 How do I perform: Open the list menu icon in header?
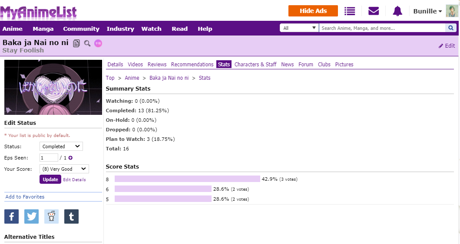[350, 11]
